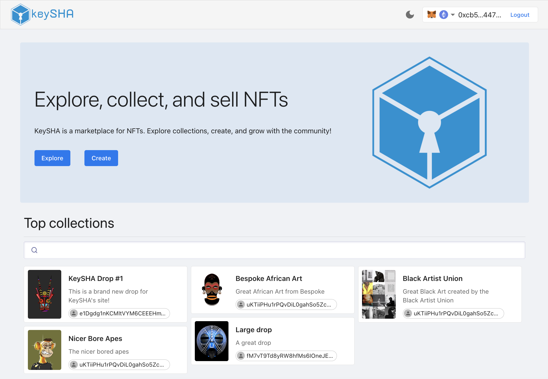Click the large keyhole cube hero image
Image resolution: width=548 pixels, height=379 pixels.
coord(429,123)
